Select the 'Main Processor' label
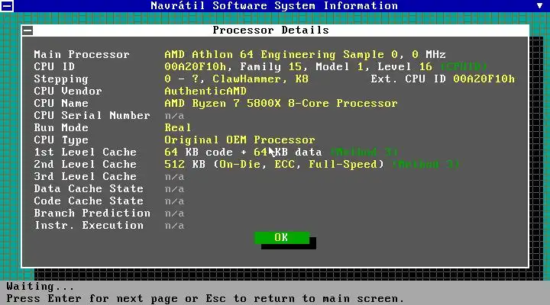Screen dimensions: 550x305 pos(82,55)
